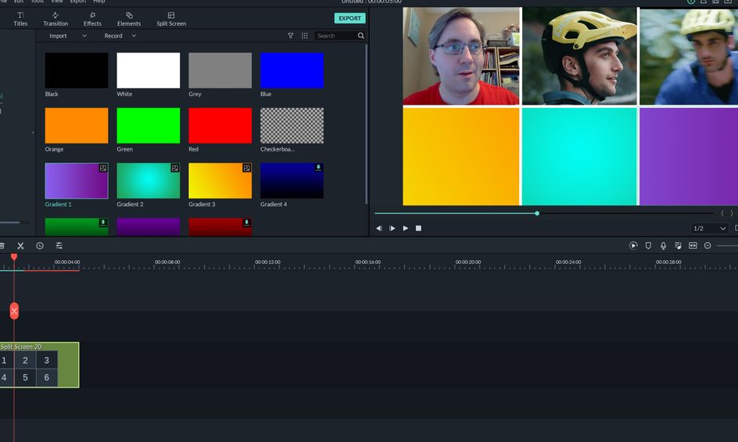Screen dimensions: 738x442
Task: Open the speed clock icon
Action: (40, 245)
